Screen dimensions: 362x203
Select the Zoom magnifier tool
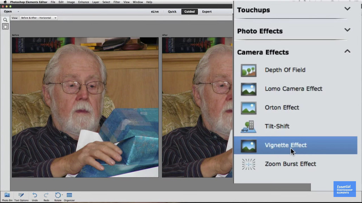pos(5,20)
